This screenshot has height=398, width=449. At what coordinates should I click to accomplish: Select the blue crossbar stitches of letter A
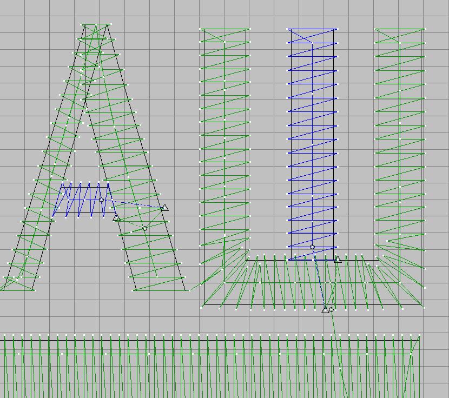point(84,200)
